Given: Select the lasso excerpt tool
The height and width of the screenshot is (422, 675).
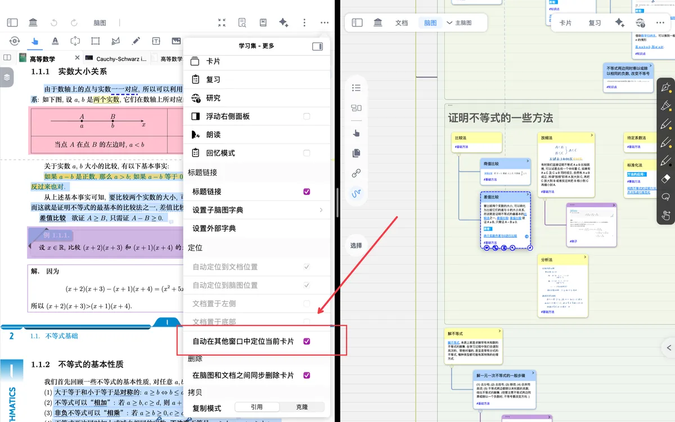Looking at the screenshot, I should (x=115, y=41).
